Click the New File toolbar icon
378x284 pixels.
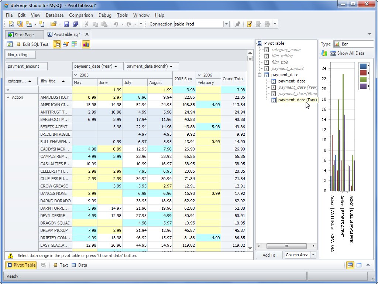[42, 24]
